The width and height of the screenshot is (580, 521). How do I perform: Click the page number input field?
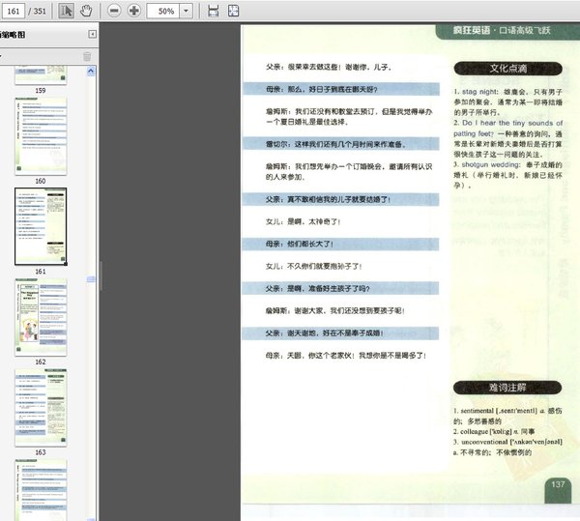14,11
